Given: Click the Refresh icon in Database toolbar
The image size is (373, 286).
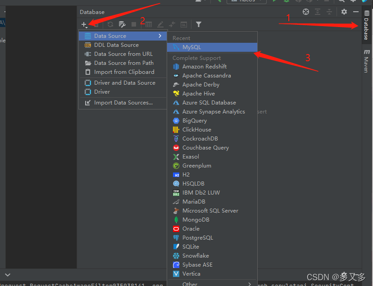Looking at the screenshot, I should coord(110,24).
